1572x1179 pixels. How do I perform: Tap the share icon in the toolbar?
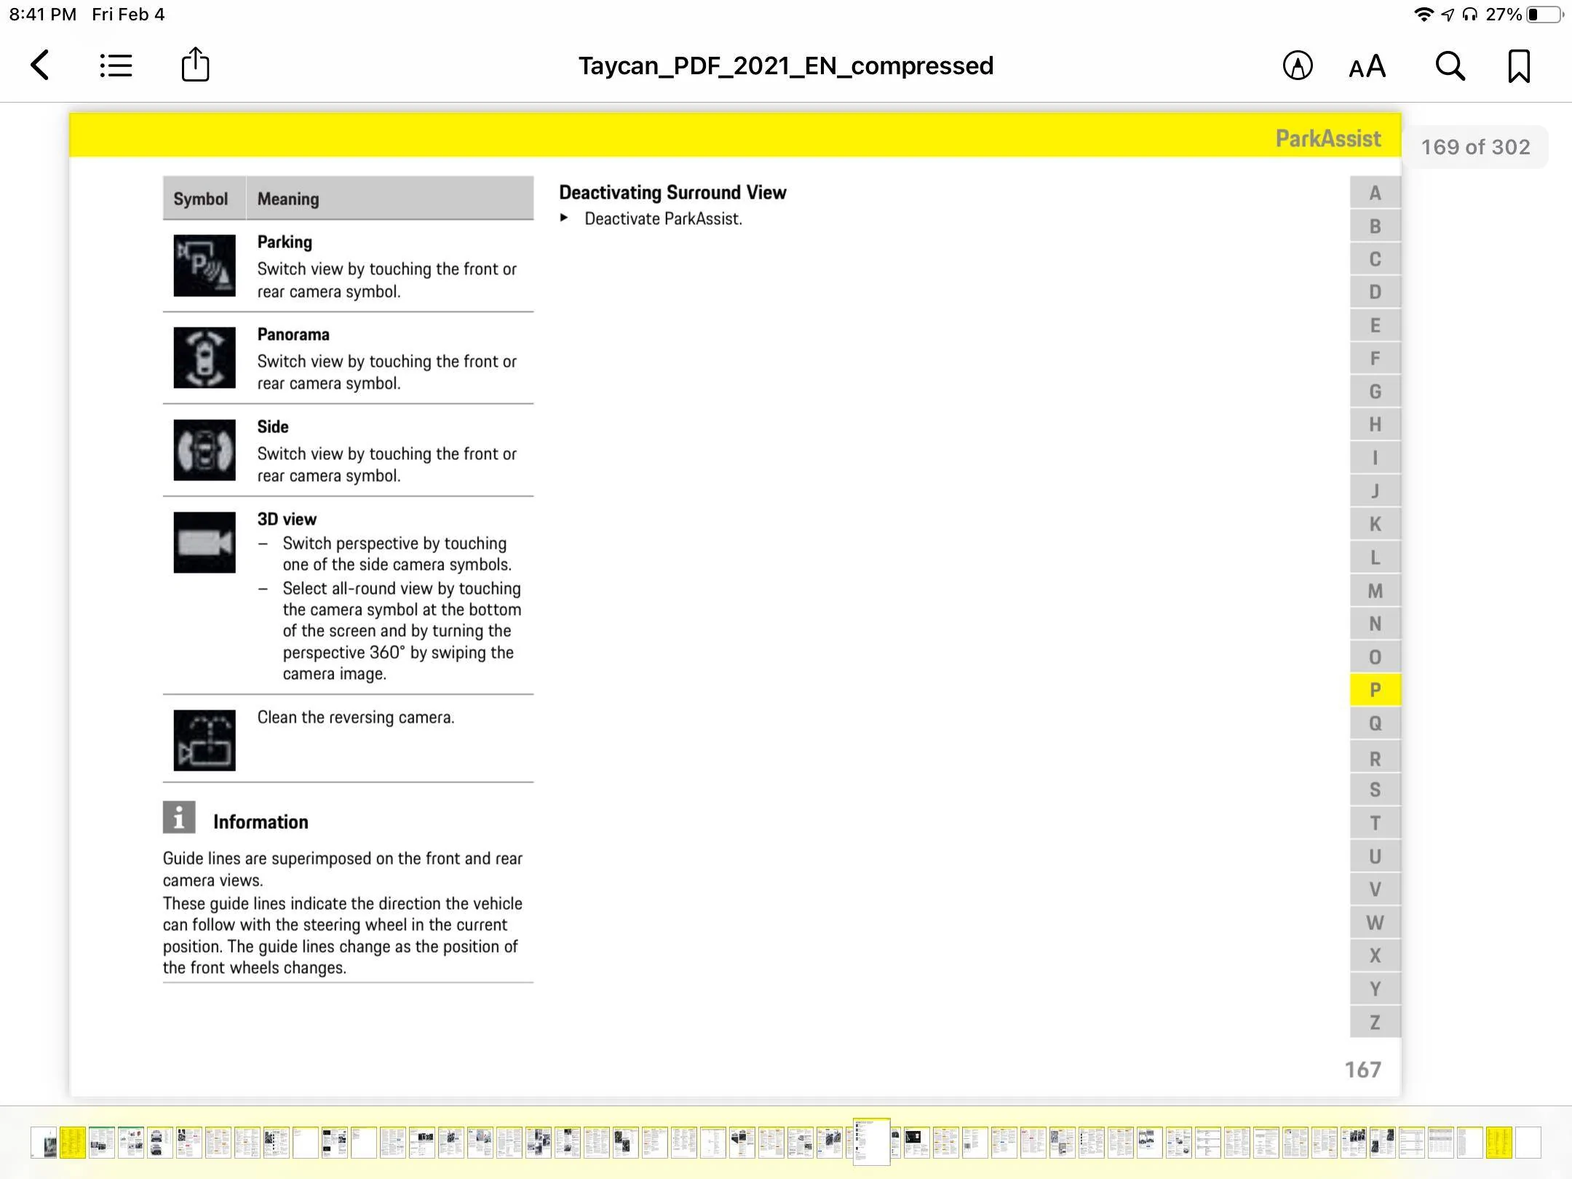pyautogui.click(x=195, y=65)
